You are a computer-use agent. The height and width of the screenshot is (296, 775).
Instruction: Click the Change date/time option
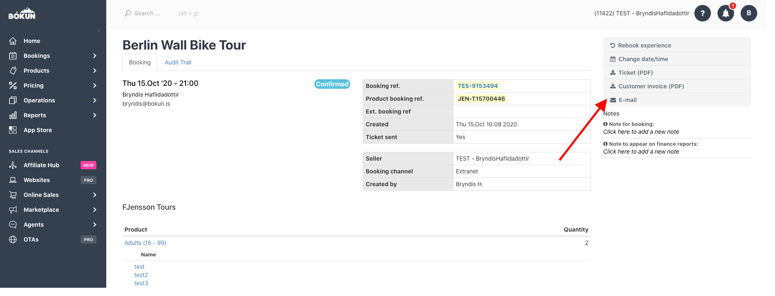677,59
